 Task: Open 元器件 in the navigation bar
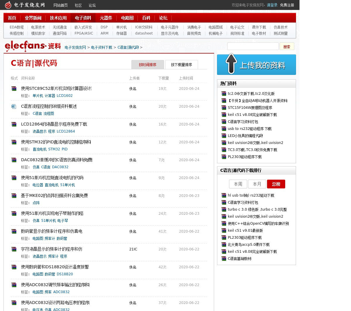pyautogui.click(x=106, y=18)
